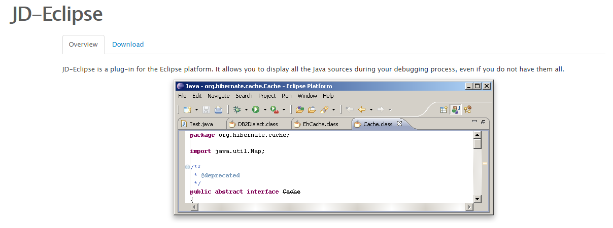Click the Search flashlight icon
This screenshot has width=613, height=228.
324,109
